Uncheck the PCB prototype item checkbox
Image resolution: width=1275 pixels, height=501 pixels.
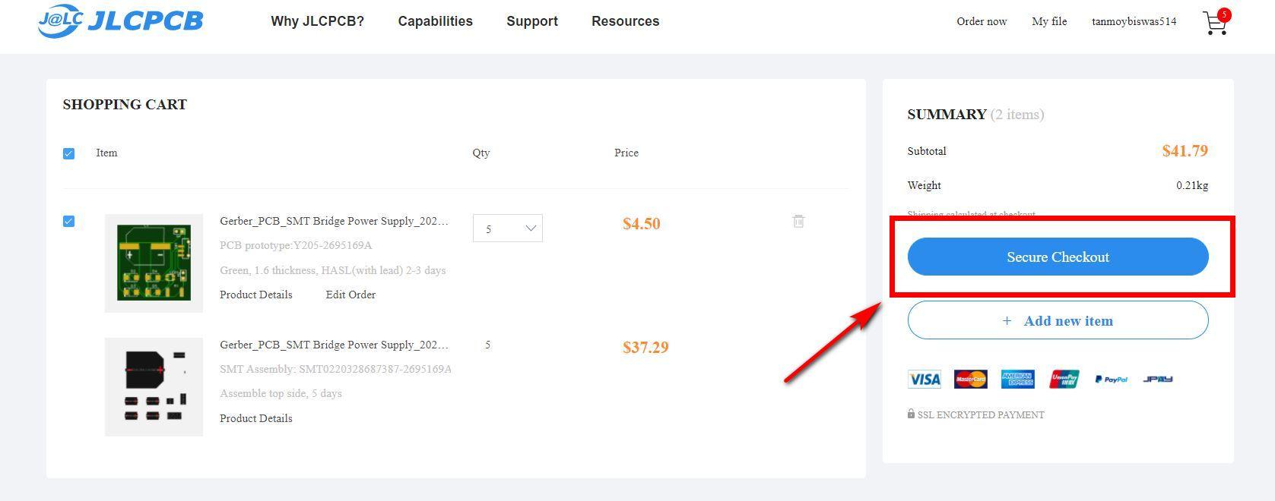click(x=68, y=222)
